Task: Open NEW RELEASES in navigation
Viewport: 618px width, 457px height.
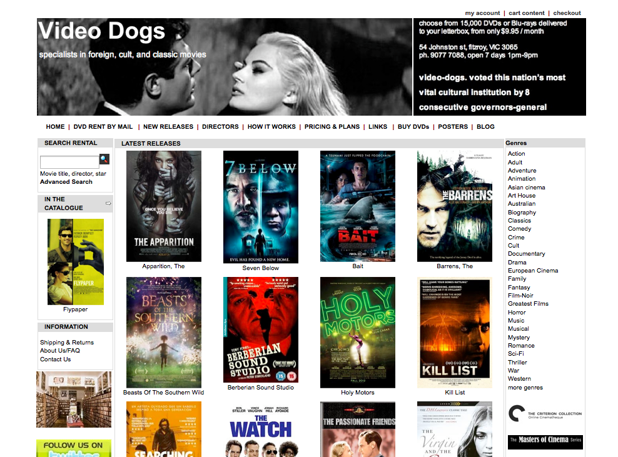Action: click(x=168, y=126)
